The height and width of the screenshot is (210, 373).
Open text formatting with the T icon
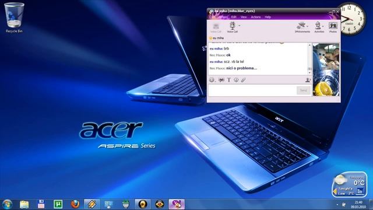[229, 80]
